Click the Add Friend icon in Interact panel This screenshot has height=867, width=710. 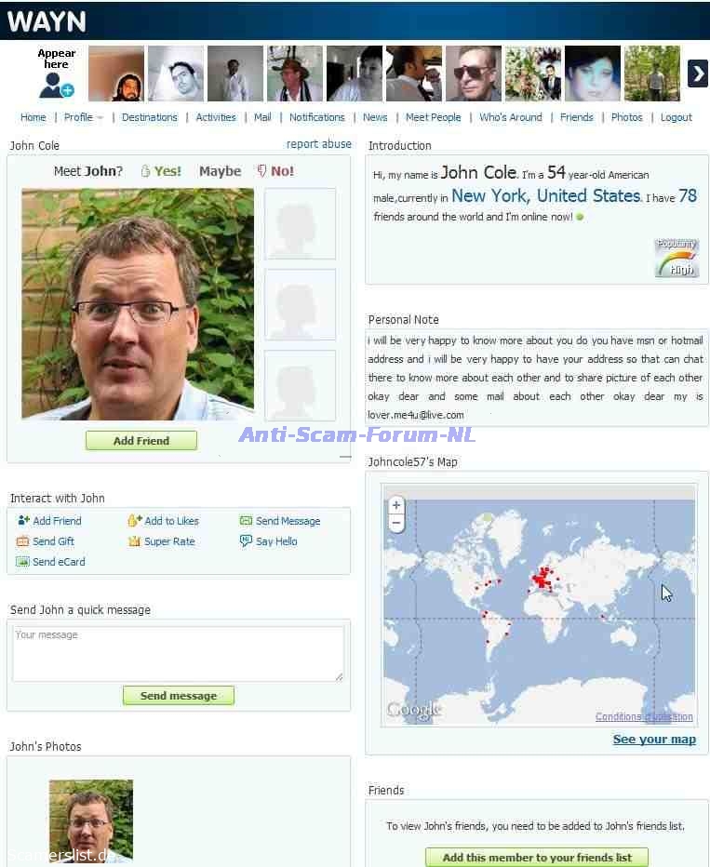(x=23, y=520)
